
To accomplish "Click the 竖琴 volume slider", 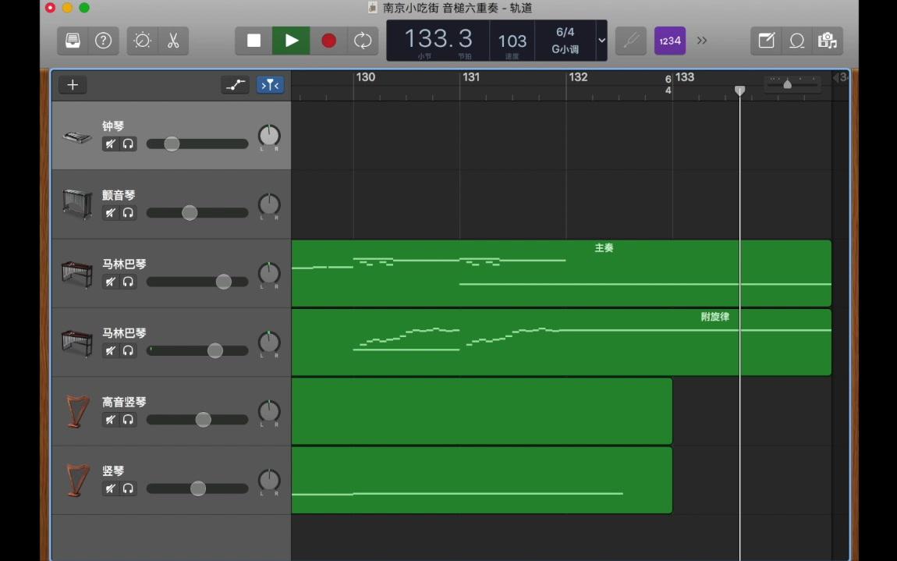I will (x=197, y=488).
